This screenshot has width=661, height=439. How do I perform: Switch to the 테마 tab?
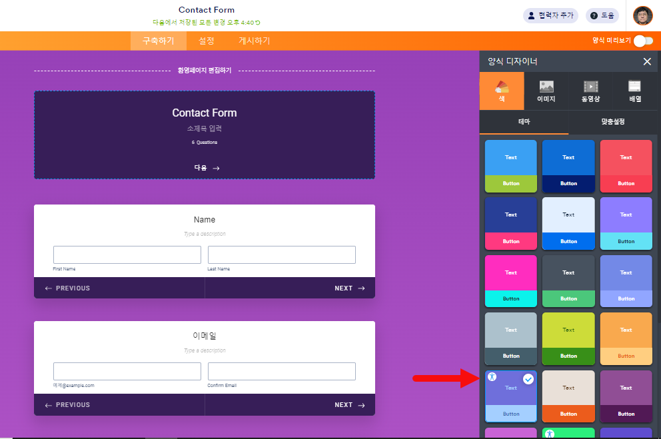pos(524,122)
